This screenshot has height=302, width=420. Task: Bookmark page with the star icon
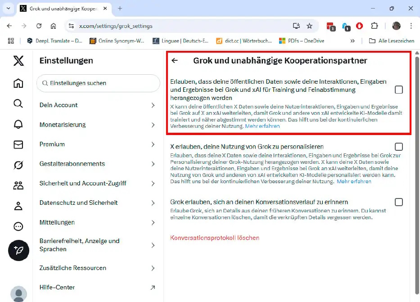[309, 26]
